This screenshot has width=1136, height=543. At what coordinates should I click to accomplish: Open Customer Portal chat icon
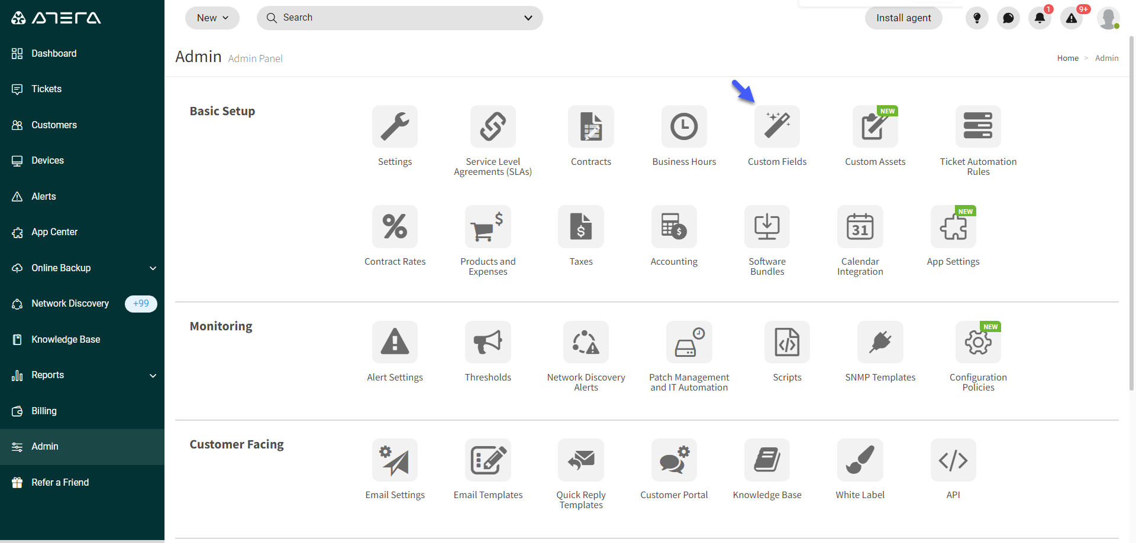coord(674,460)
